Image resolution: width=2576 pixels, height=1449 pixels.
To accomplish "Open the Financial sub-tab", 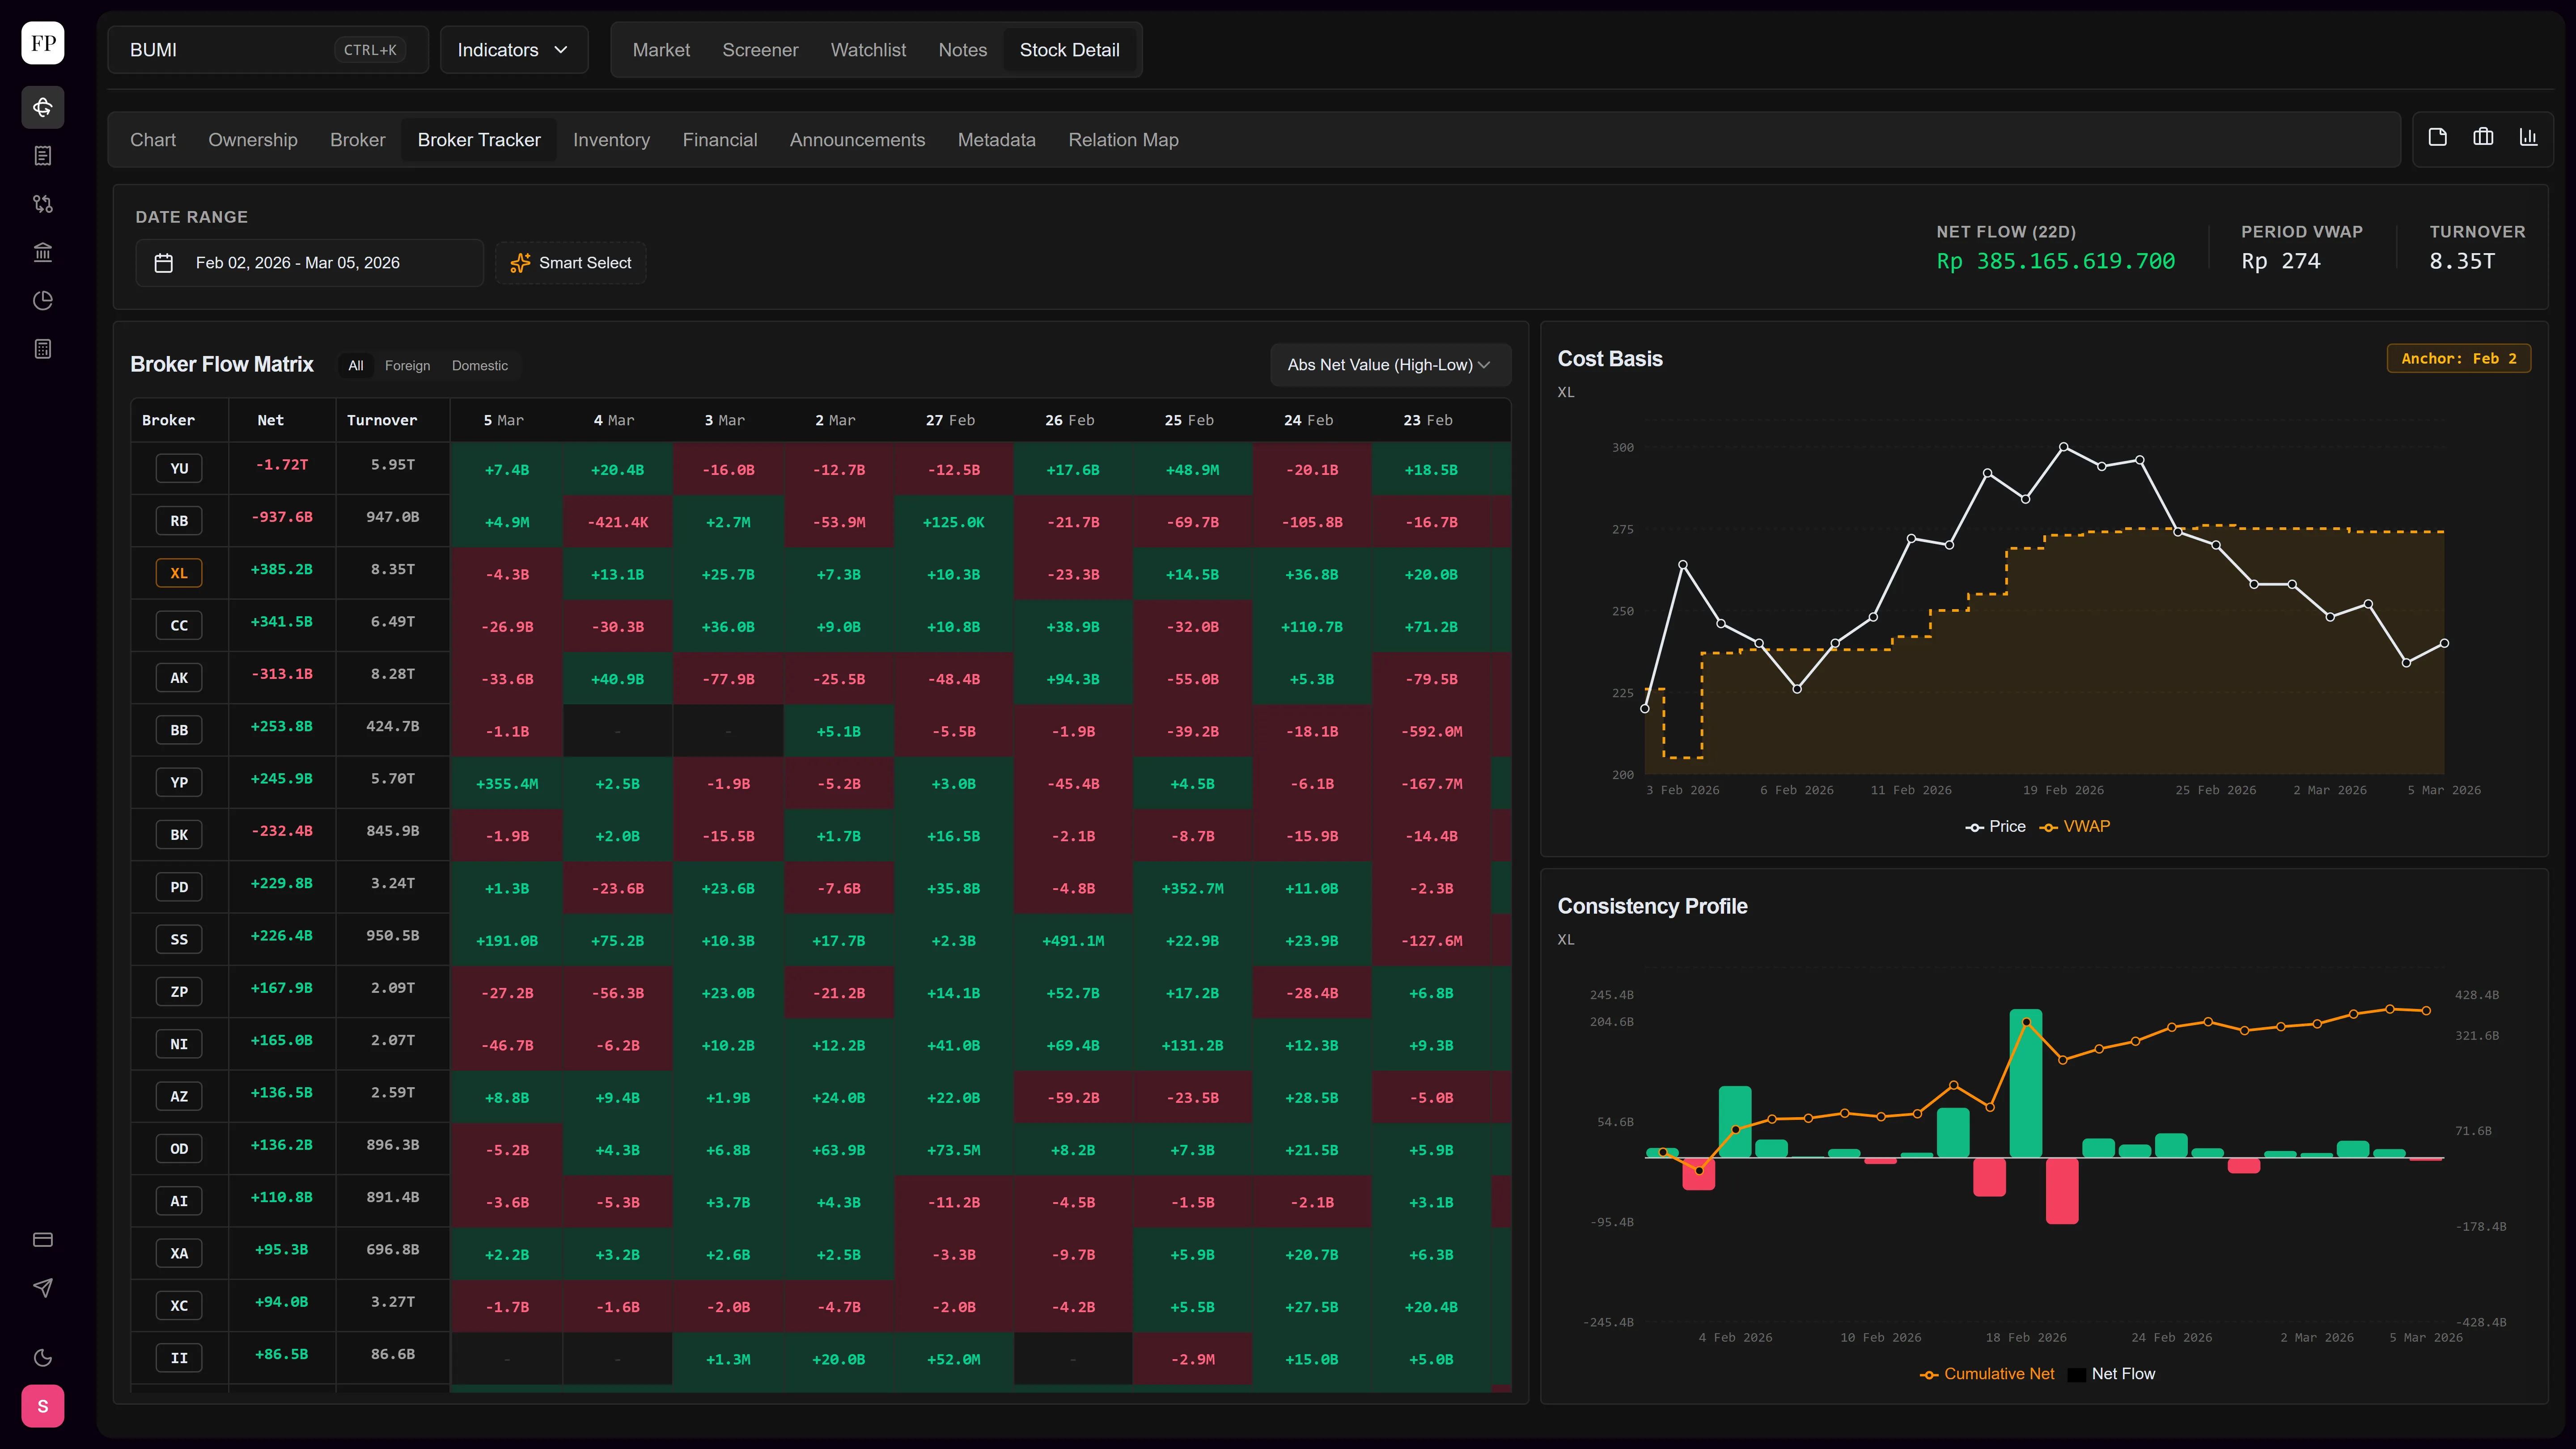I will pyautogui.click(x=720, y=140).
